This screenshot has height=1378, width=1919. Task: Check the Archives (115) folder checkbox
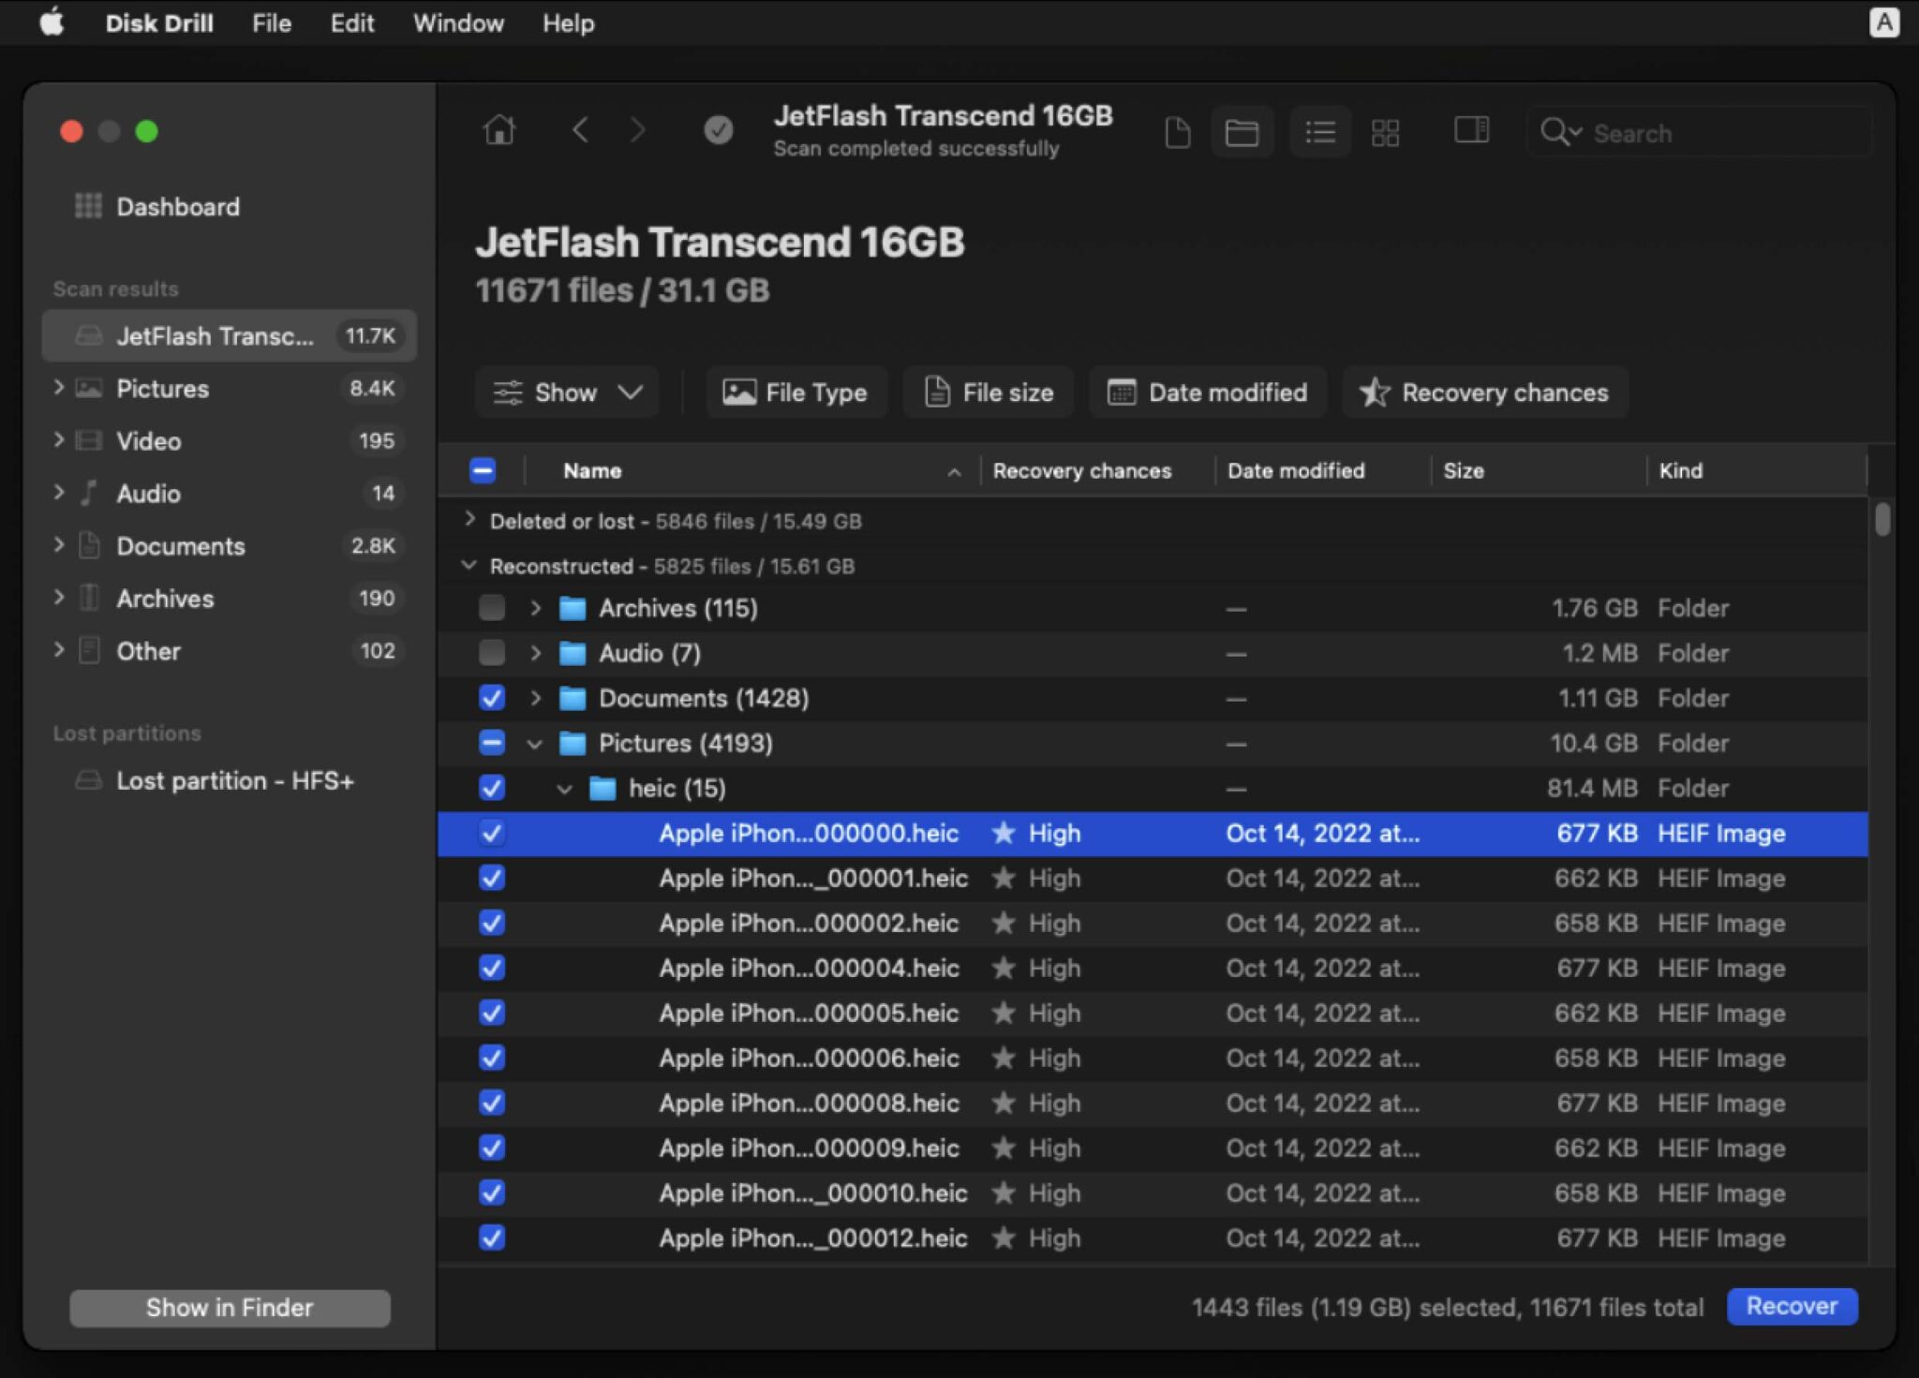click(x=491, y=608)
